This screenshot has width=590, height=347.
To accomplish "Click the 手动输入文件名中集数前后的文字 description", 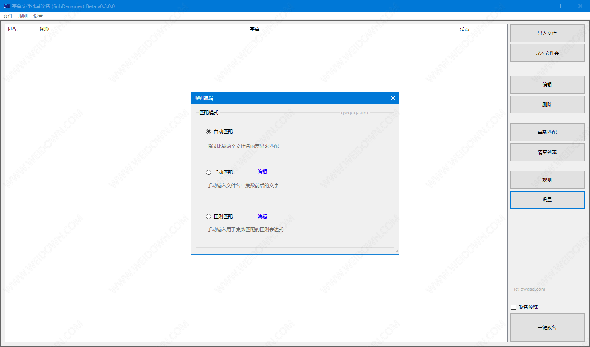I will pos(243,185).
